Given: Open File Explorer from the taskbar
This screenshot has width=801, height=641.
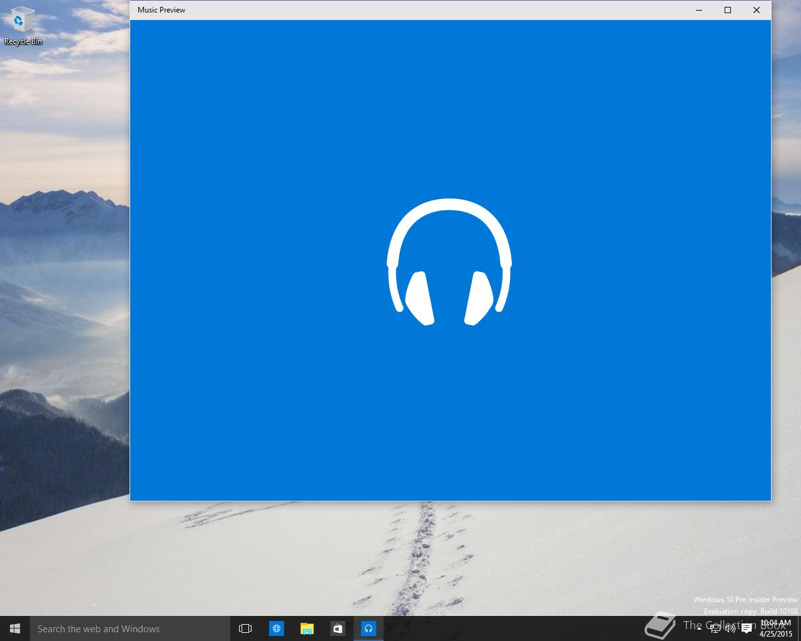Looking at the screenshot, I should [307, 628].
